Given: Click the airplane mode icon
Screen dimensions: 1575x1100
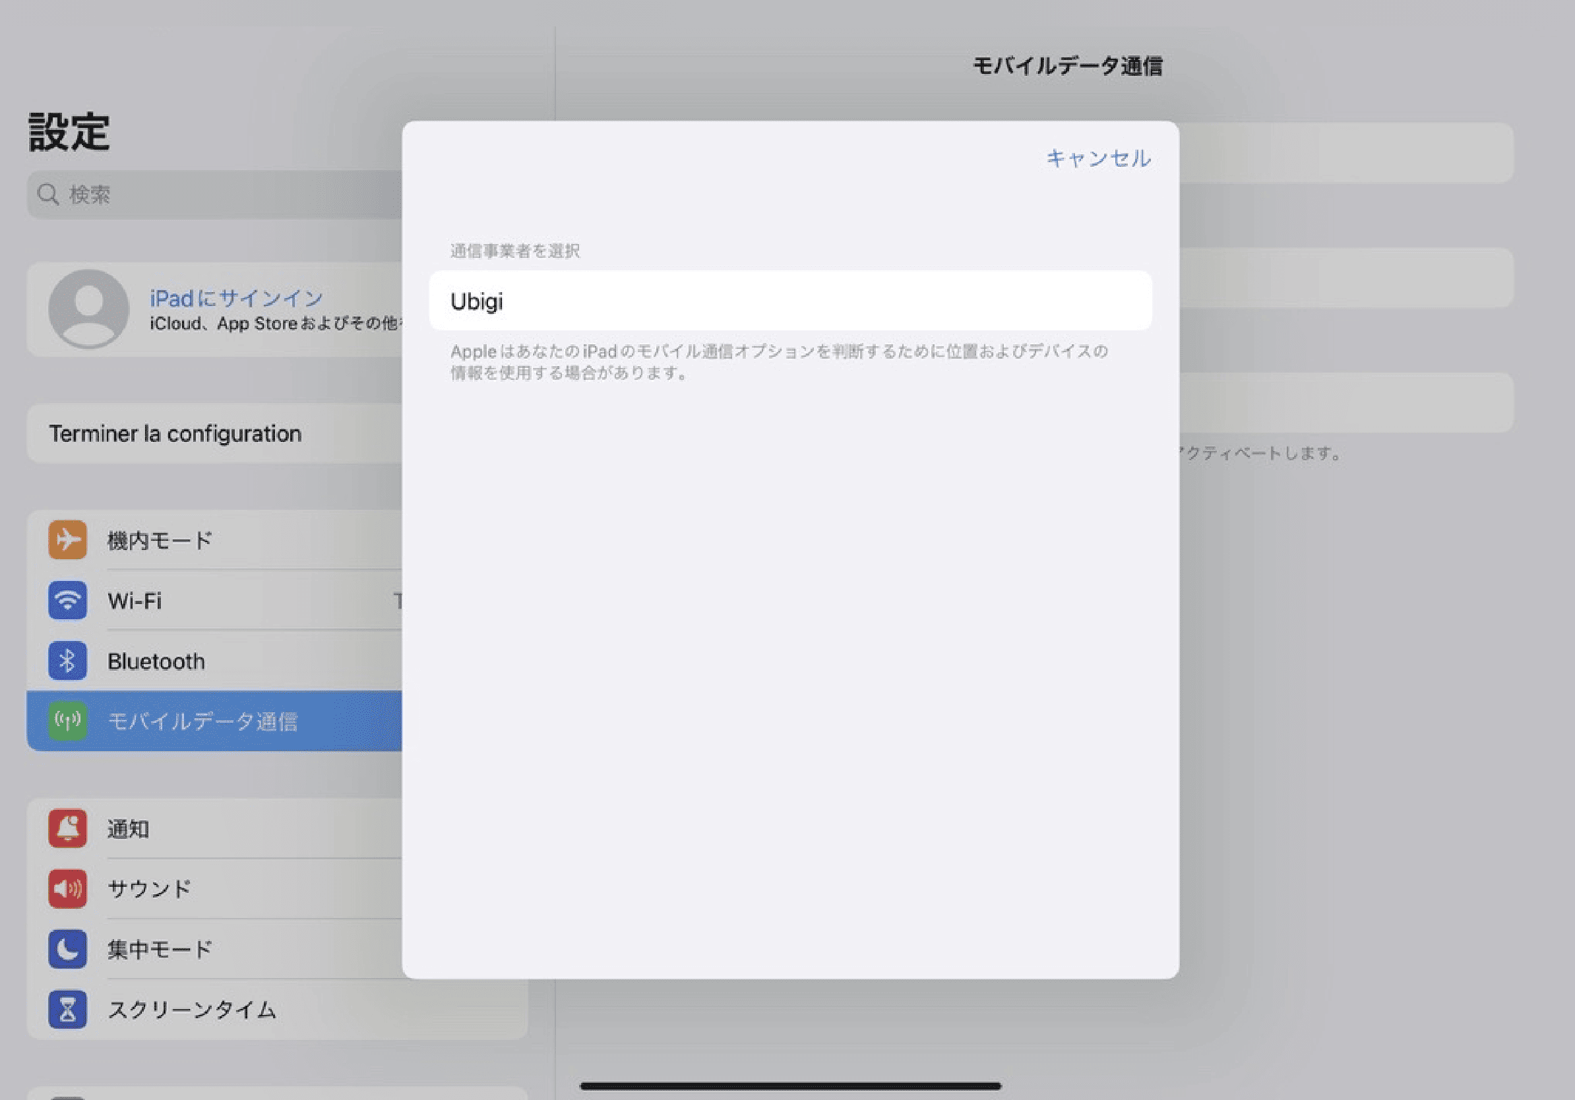Looking at the screenshot, I should 67,540.
